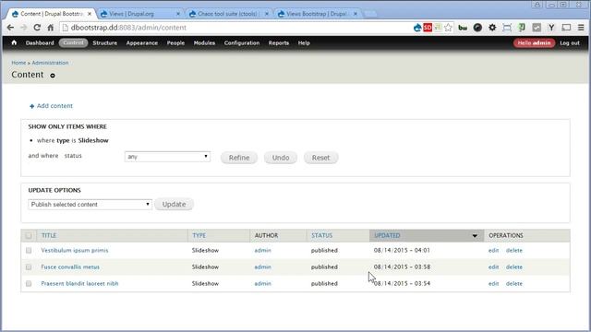The image size is (591, 332).
Task: Toggle the select-all checkbox in table header
Action: 29,236
